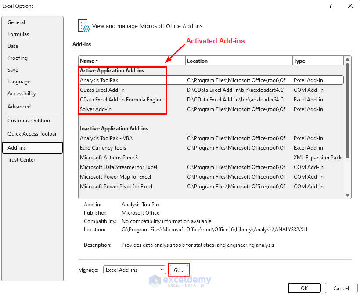
Task: Open the Save options category
Action: 32,70
